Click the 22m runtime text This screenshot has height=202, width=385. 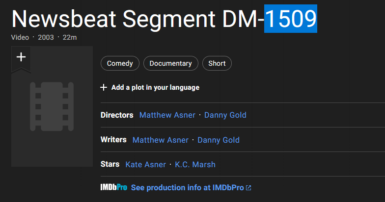(x=70, y=37)
